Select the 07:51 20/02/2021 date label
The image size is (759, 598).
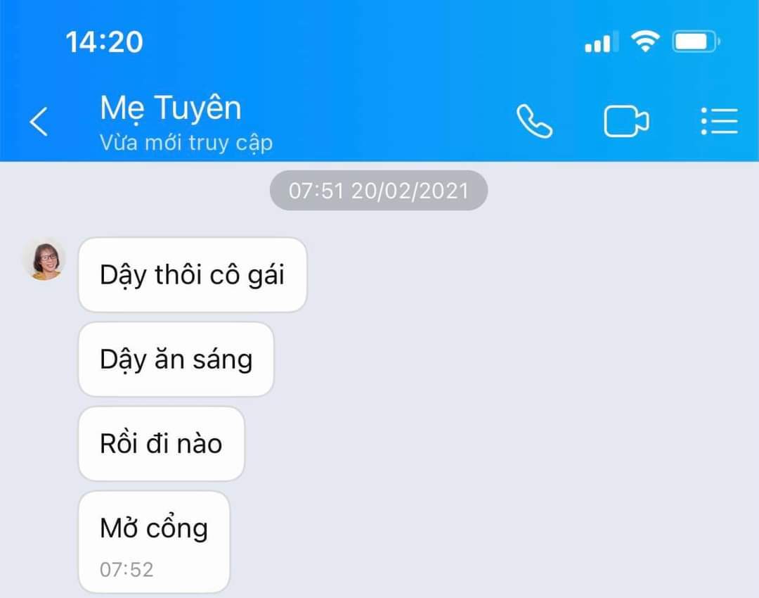[x=379, y=191]
